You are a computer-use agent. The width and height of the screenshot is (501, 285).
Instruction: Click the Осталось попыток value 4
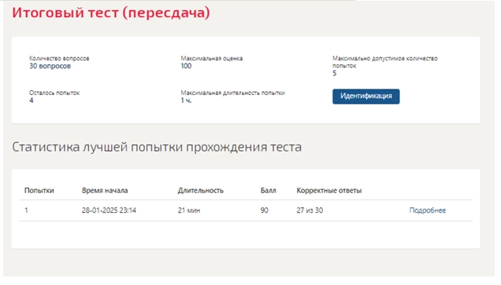(32, 100)
